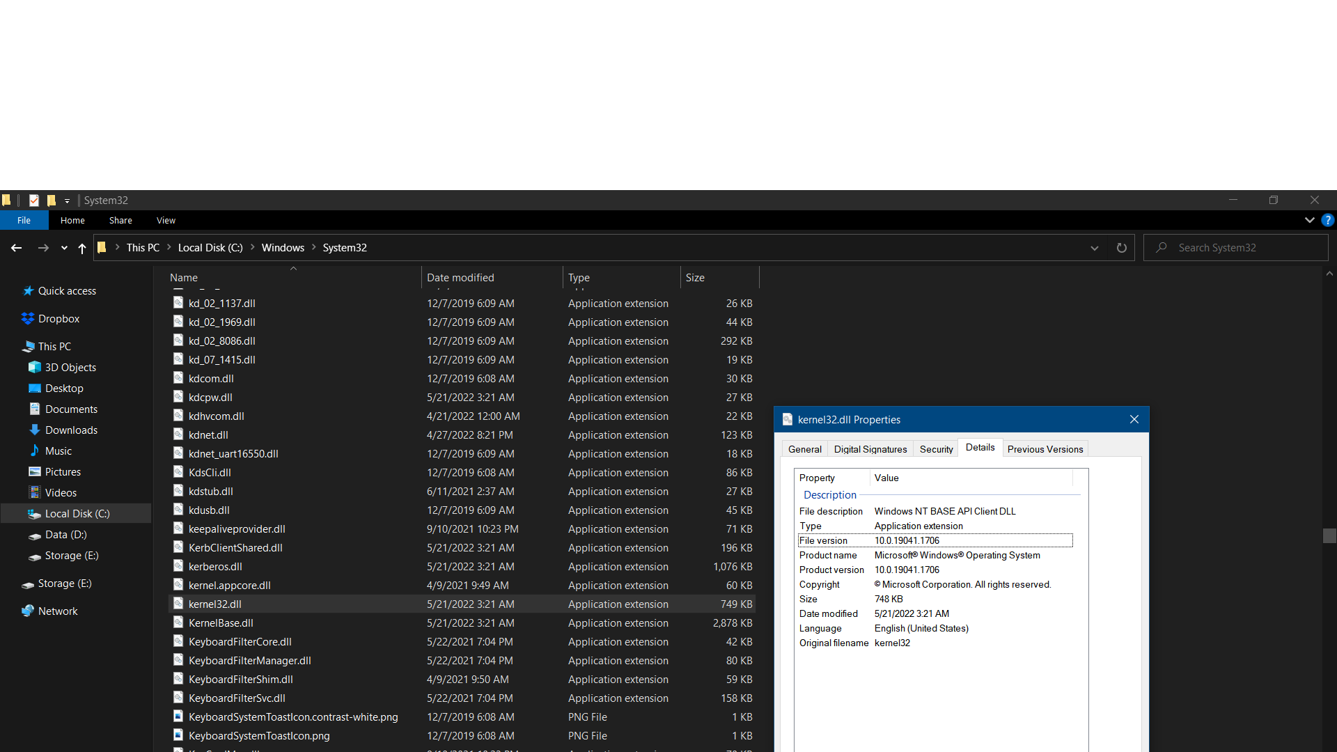Customize the Quick Access Toolbar dropdown

67,200
